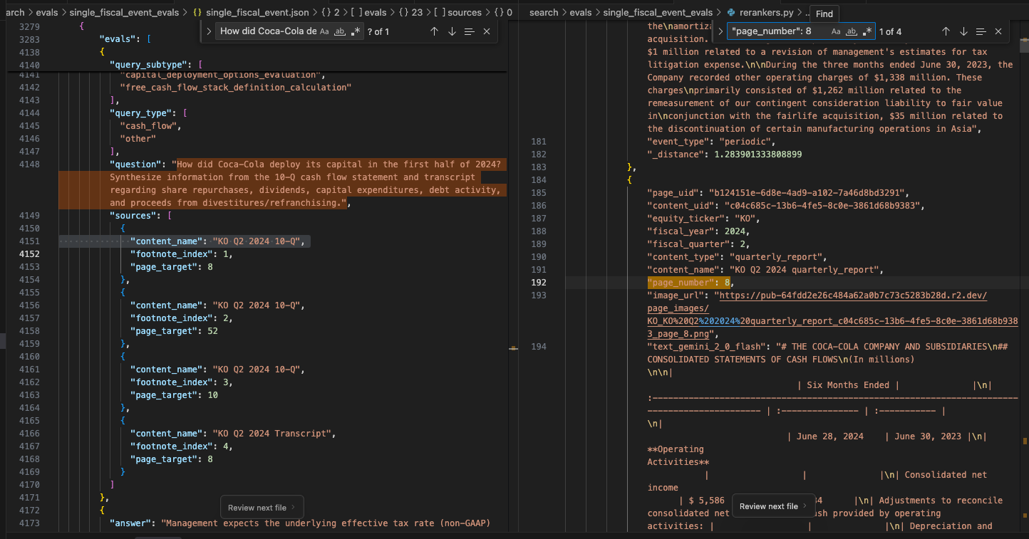The width and height of the screenshot is (1029, 539).
Task: Click "page_target": 52 on line 4158
Action: 174,331
